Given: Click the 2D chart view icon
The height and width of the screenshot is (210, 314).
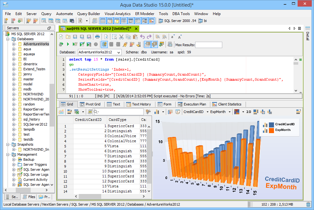Looking at the screenshot, I should coord(249,112).
